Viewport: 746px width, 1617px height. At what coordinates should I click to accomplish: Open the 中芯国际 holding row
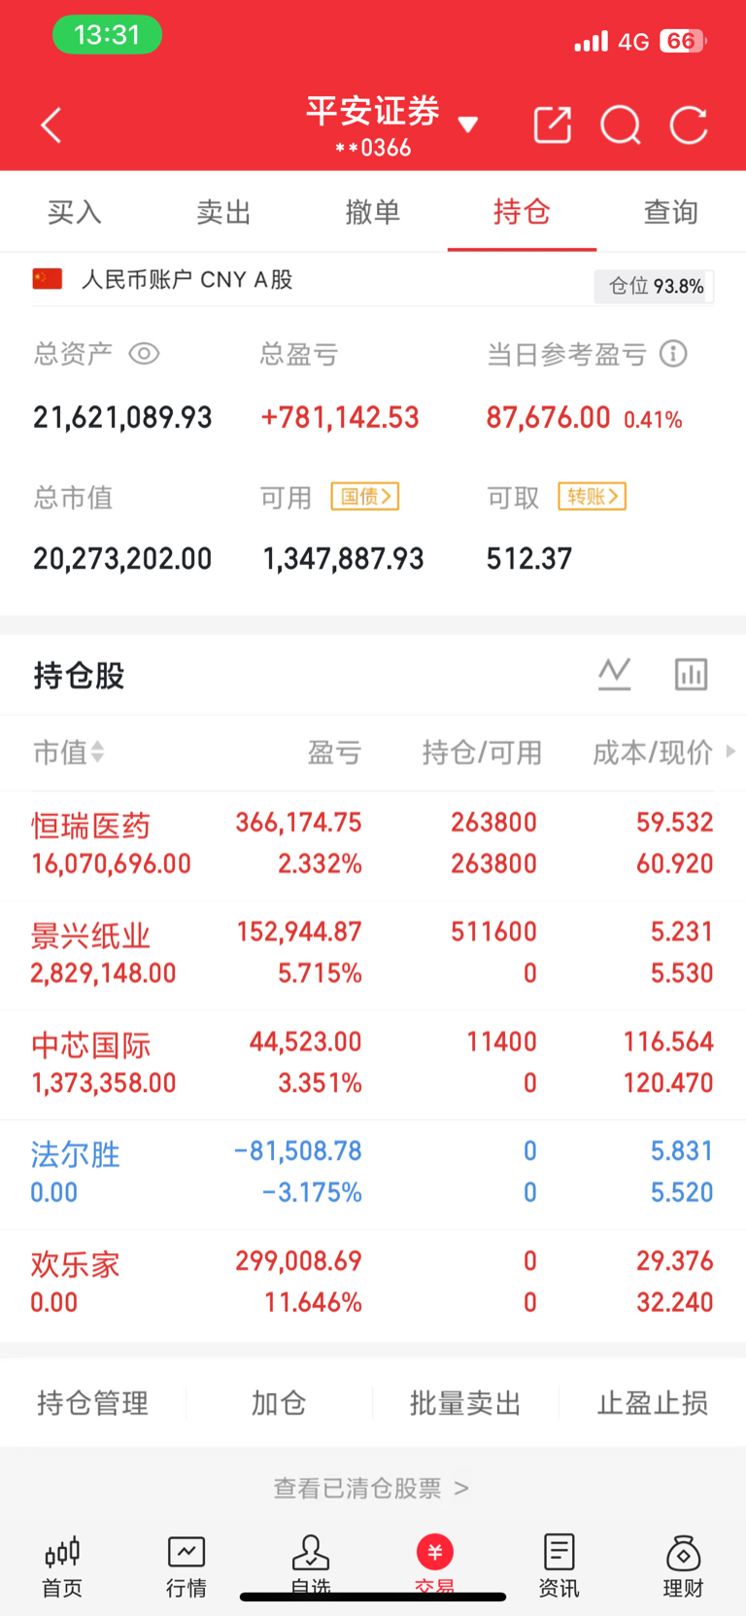pos(373,1065)
